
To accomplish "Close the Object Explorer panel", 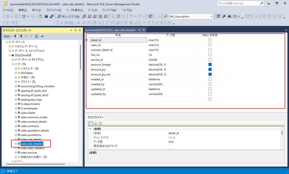I will pos(80,30).
